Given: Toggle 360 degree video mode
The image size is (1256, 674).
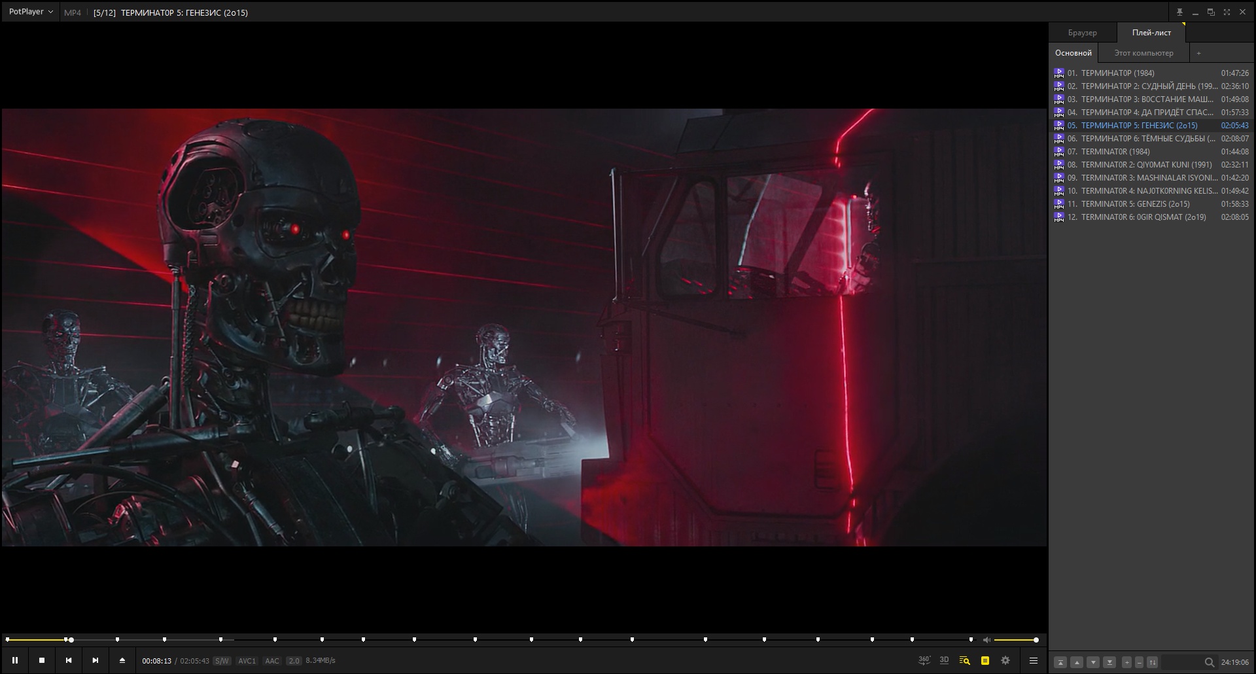Looking at the screenshot, I should (924, 660).
